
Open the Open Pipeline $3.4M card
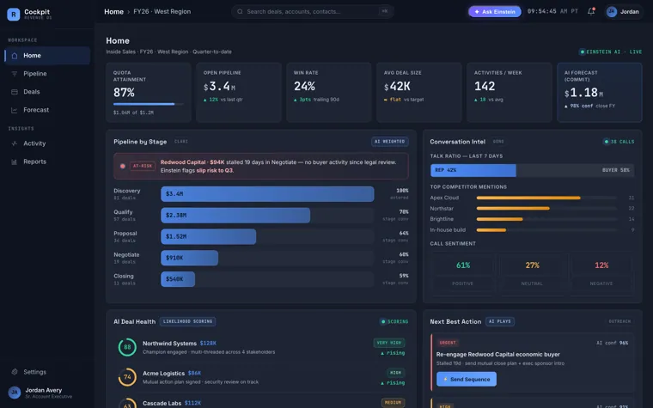point(239,93)
